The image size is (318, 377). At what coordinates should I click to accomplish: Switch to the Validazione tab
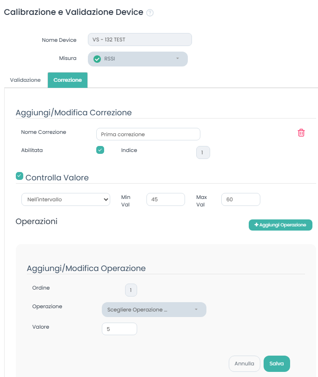(x=25, y=80)
